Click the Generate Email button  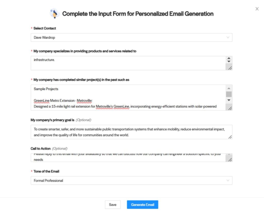tap(142, 205)
